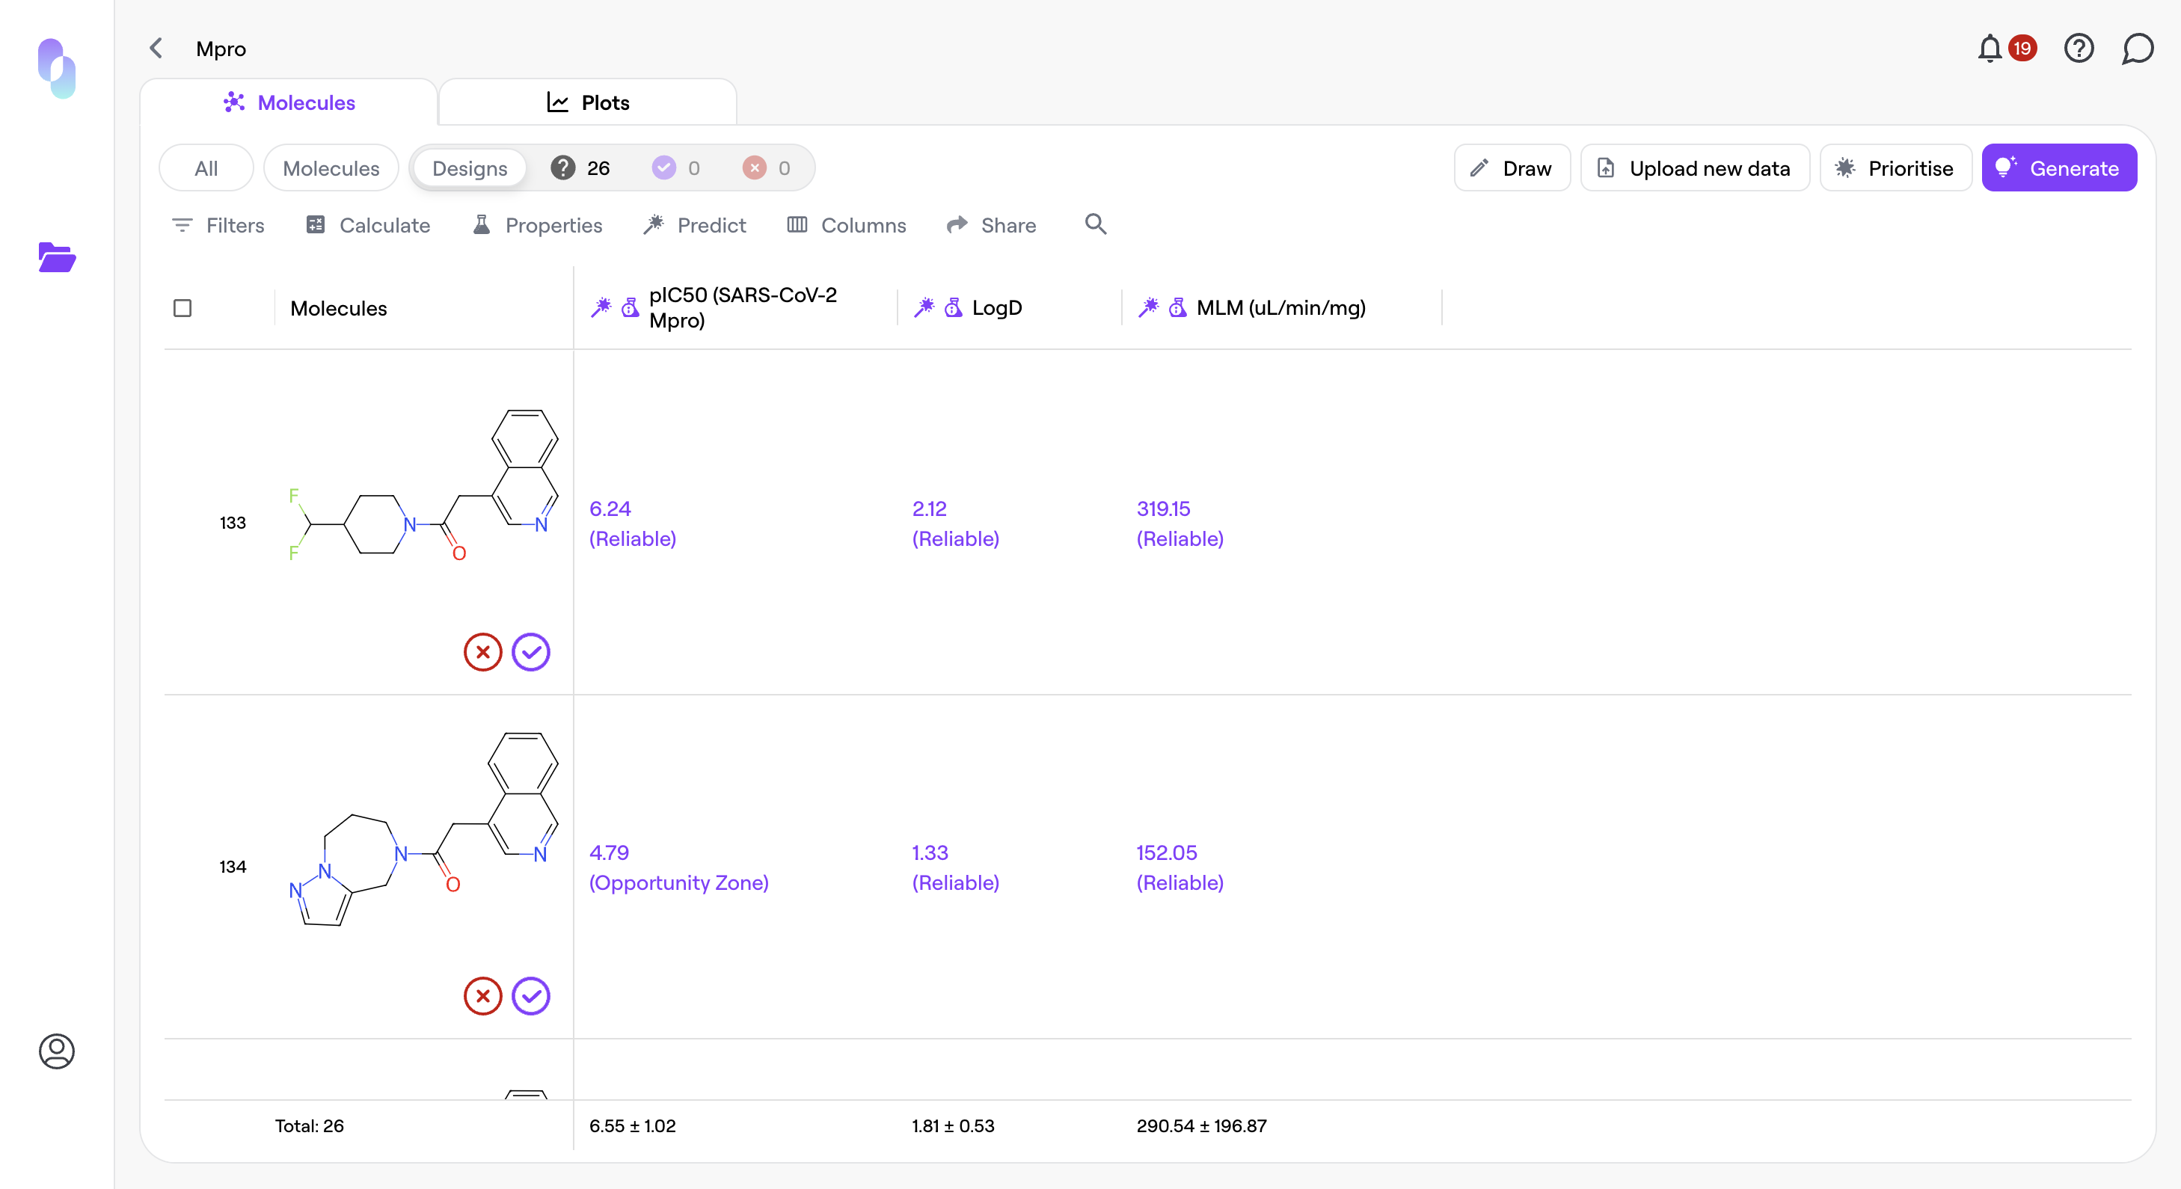This screenshot has width=2181, height=1189.
Task: Switch to the Plots tab
Action: (x=588, y=102)
